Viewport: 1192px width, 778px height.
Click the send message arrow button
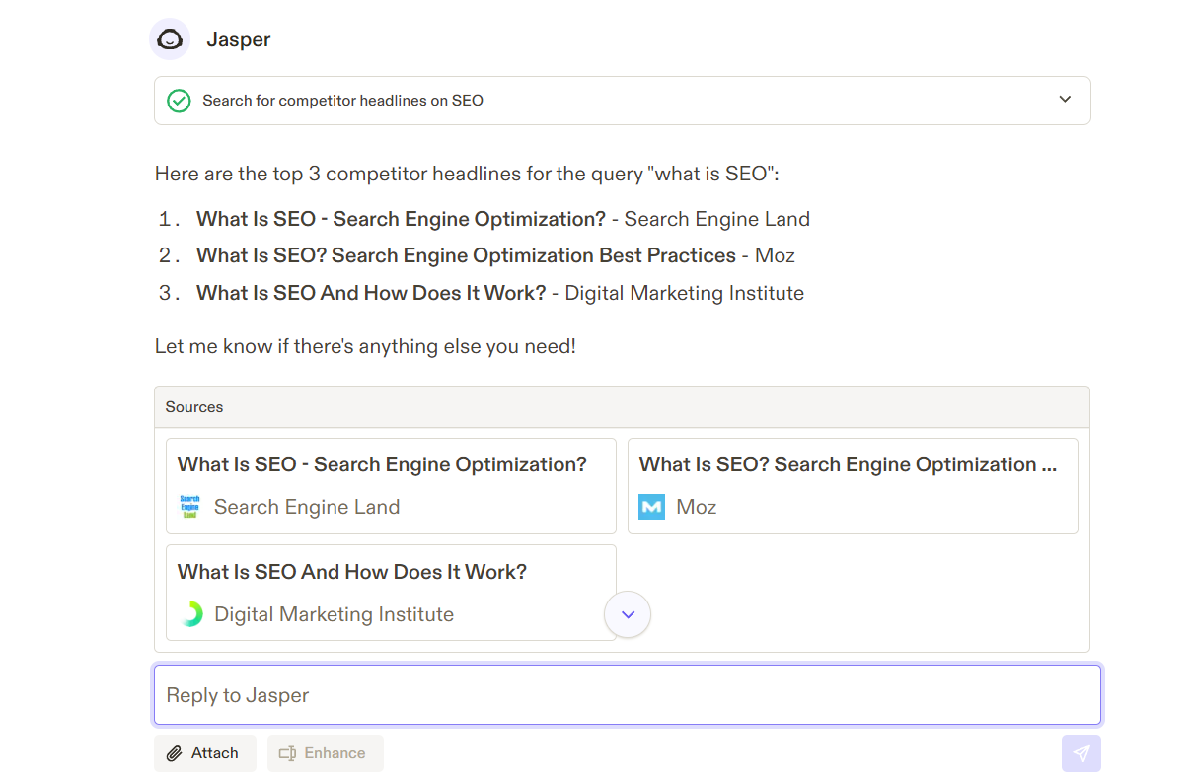pyautogui.click(x=1081, y=753)
